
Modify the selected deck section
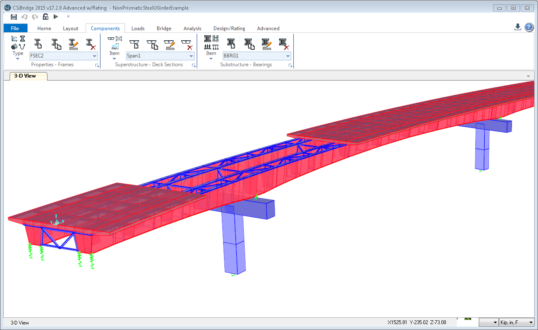[169, 44]
